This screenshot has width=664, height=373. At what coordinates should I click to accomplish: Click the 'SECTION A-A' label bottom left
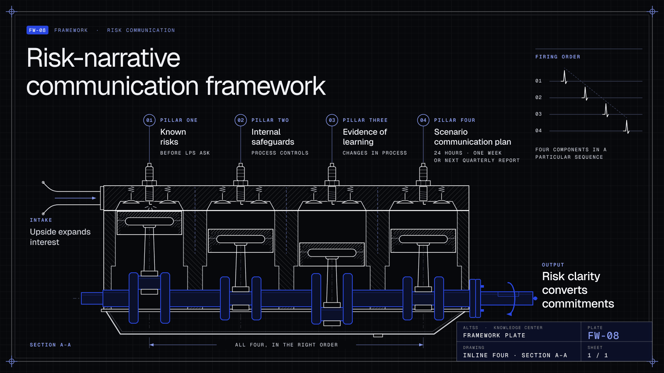tap(50, 345)
